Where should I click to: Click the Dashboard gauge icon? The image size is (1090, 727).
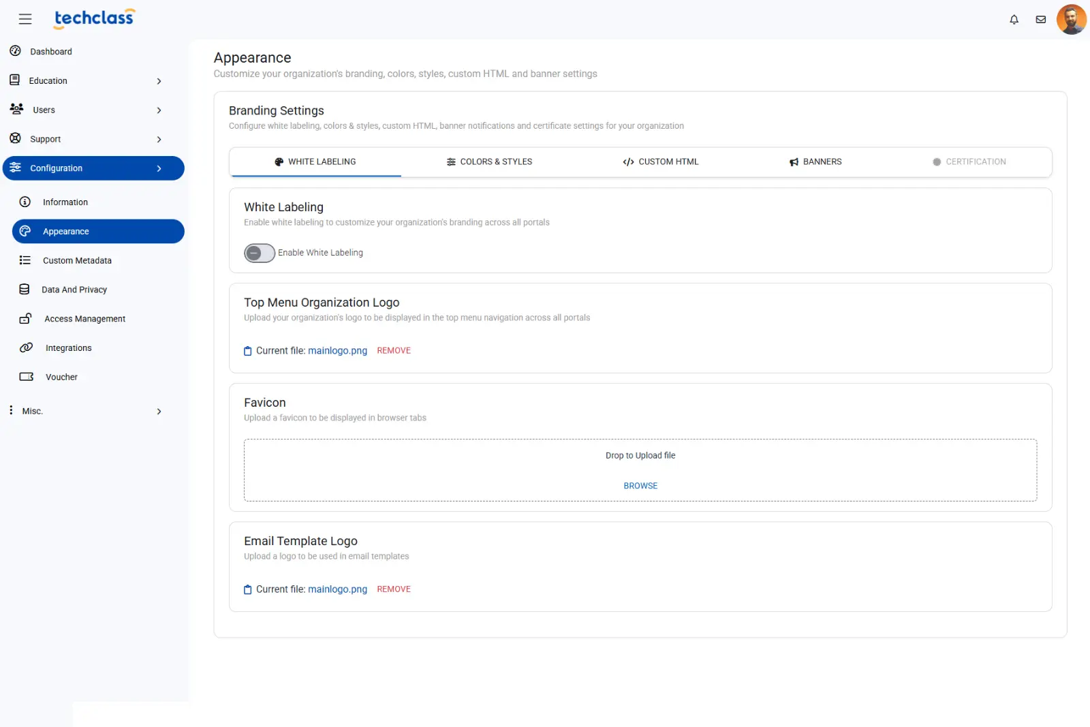15,51
